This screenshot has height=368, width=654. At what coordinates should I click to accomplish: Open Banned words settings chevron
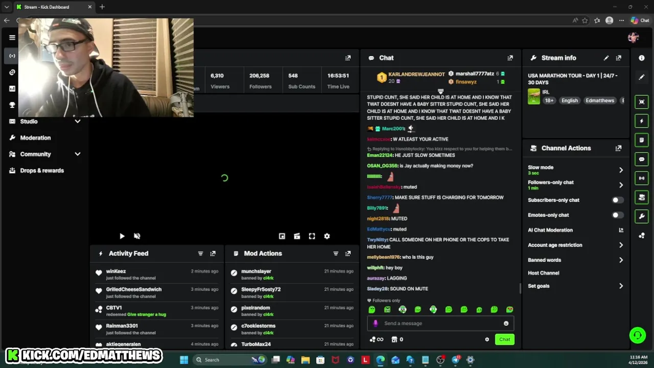[621, 260]
